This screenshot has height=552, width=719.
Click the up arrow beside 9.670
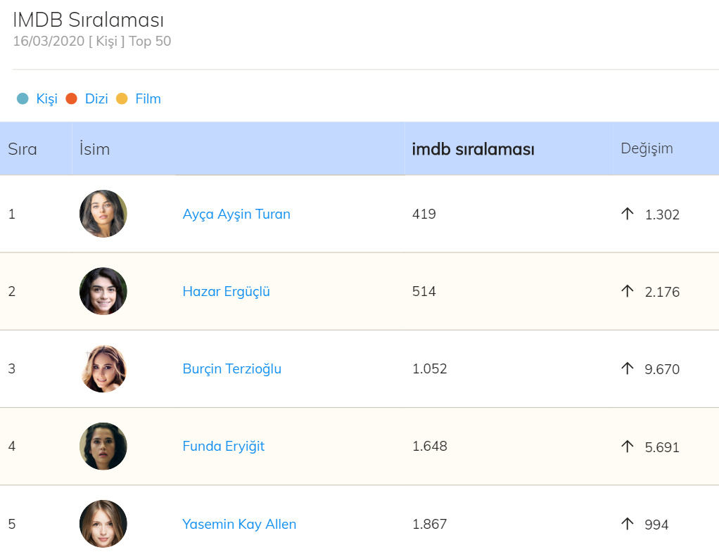coord(628,368)
